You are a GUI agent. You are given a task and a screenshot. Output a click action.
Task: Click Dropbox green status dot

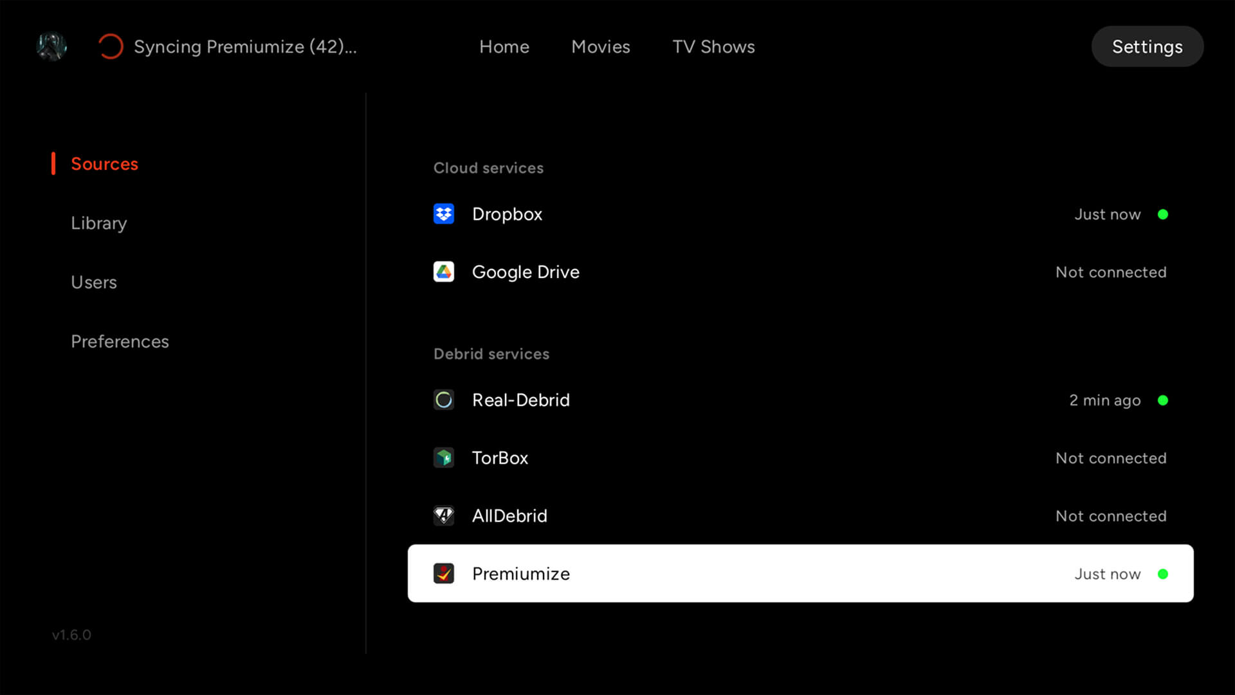[1163, 214]
